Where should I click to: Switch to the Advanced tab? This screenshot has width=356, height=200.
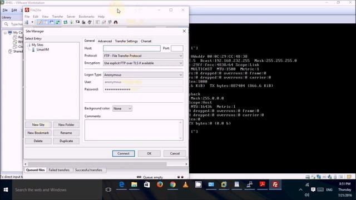click(x=105, y=41)
